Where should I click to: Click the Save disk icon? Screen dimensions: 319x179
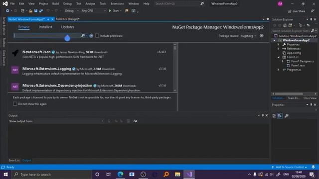(36, 11)
